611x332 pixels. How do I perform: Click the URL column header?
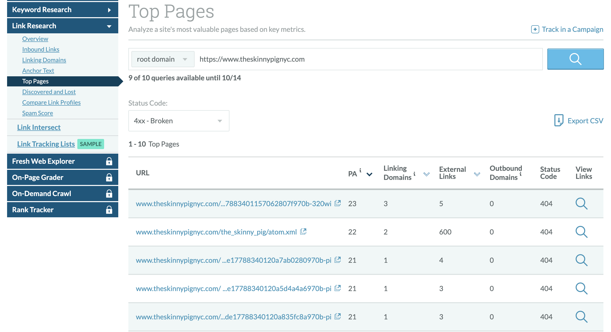tap(143, 173)
